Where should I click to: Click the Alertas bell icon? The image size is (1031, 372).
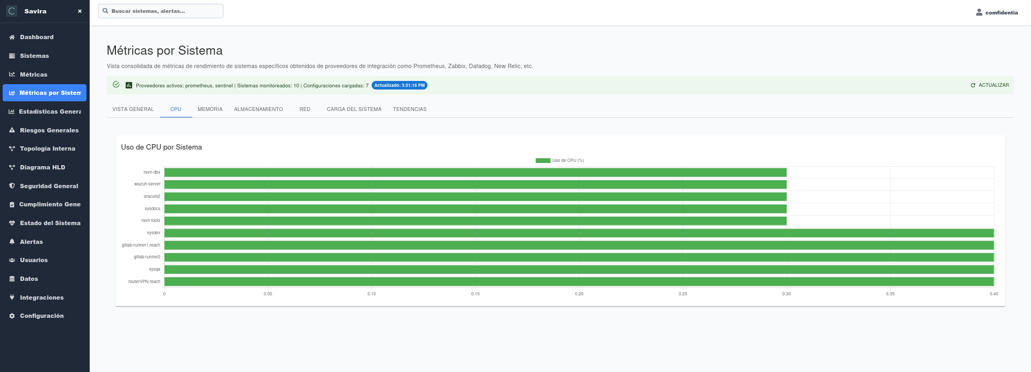[x=12, y=242]
